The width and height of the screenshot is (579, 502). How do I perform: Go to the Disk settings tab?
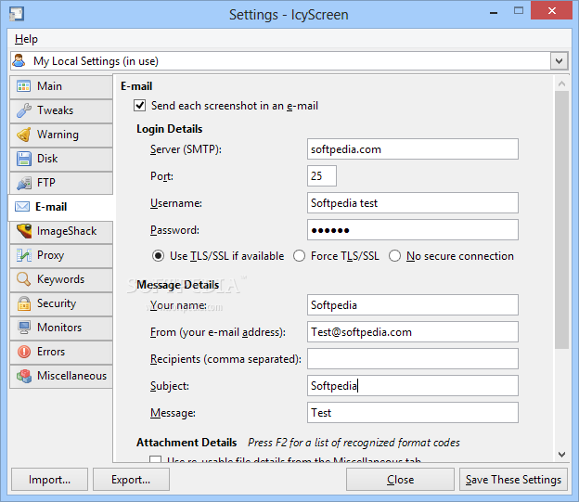61,159
